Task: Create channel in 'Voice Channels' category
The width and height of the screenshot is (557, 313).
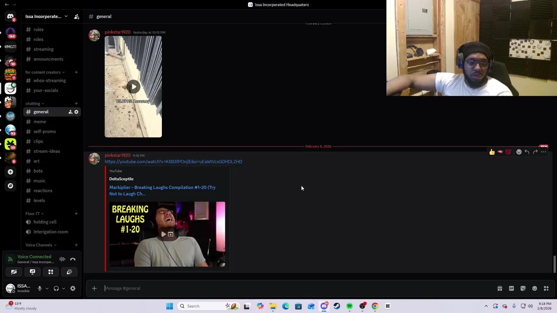Action: point(76,245)
